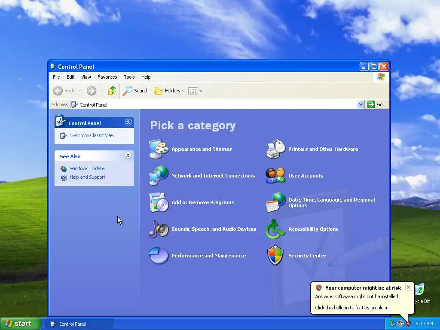Open the View menu

pyautogui.click(x=86, y=77)
